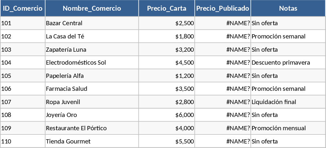Select the Liquidación final note cell

point(288,102)
